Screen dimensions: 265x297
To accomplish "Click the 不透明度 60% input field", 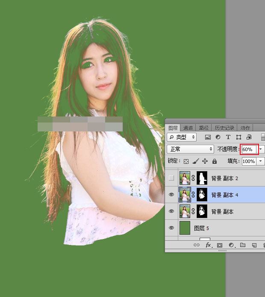I will click(x=249, y=149).
